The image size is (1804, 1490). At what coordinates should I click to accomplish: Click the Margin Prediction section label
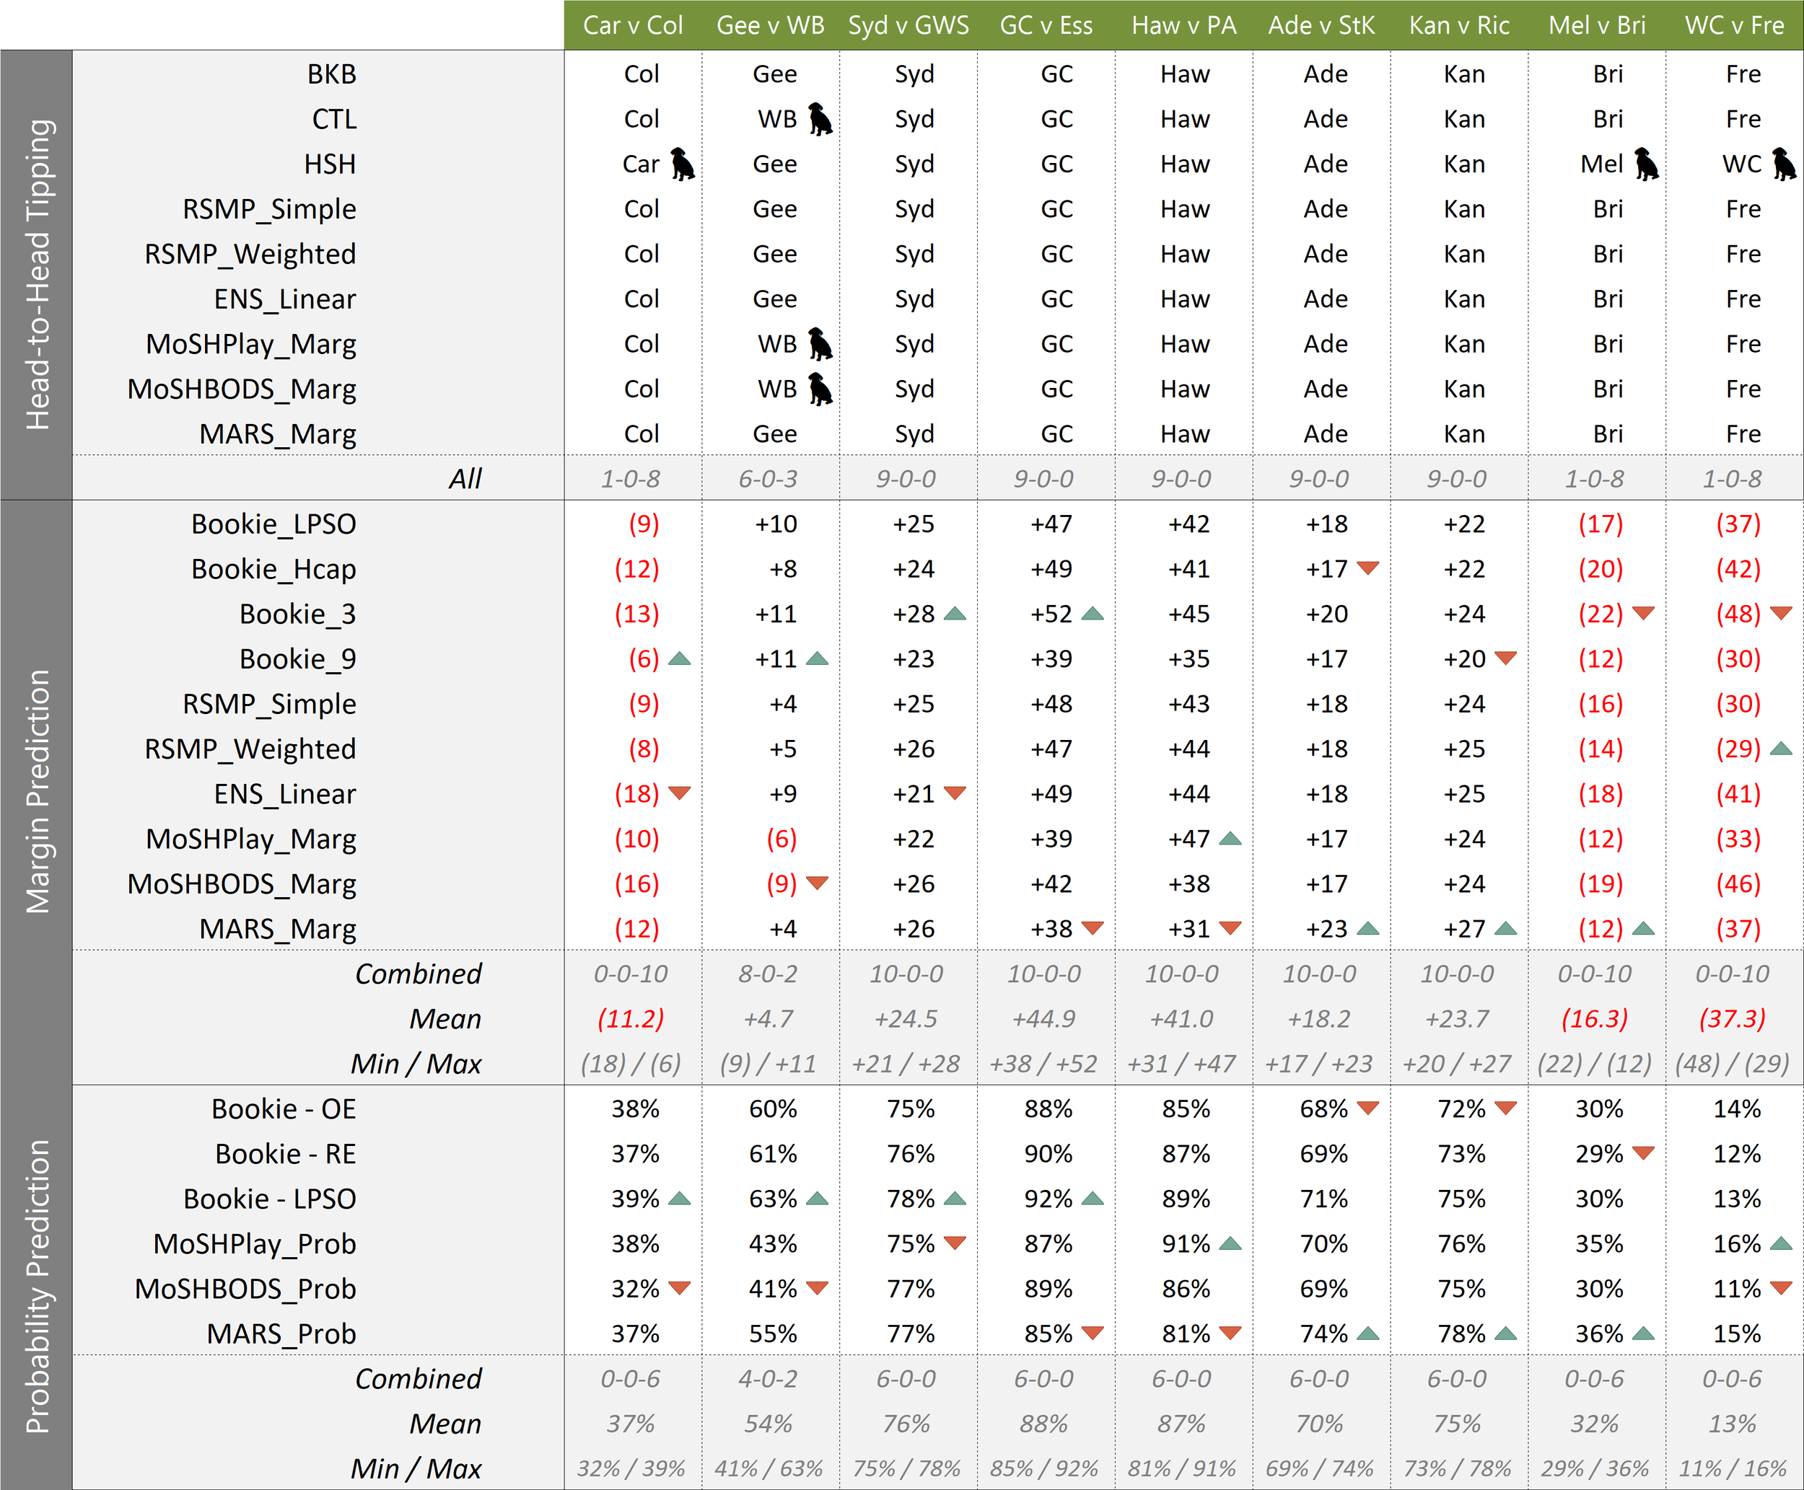37,791
